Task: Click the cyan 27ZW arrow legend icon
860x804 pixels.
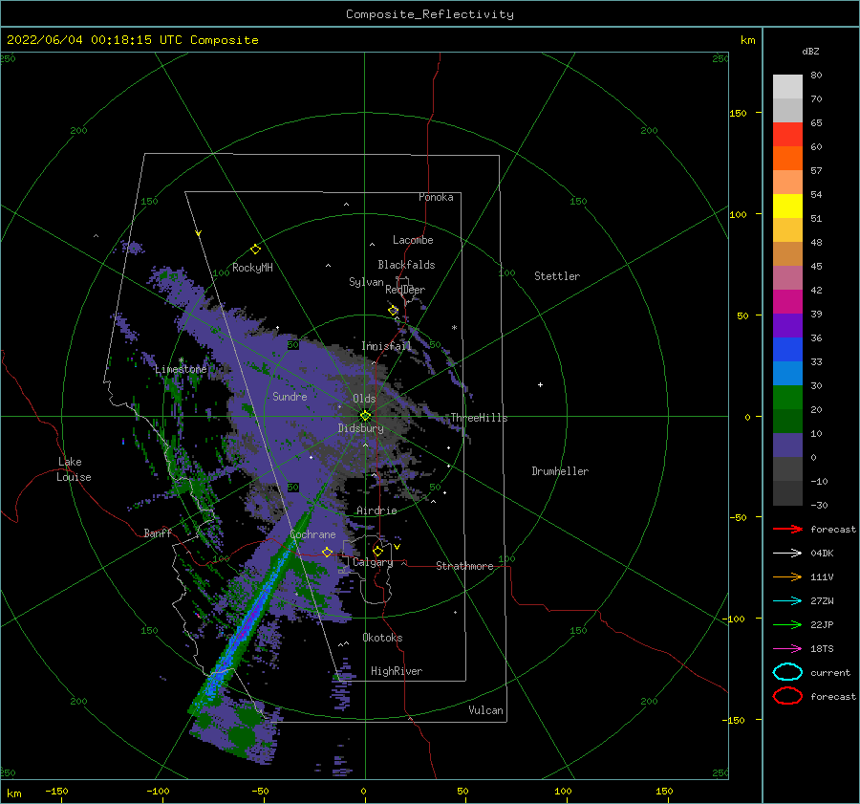Action: pyautogui.click(x=787, y=601)
